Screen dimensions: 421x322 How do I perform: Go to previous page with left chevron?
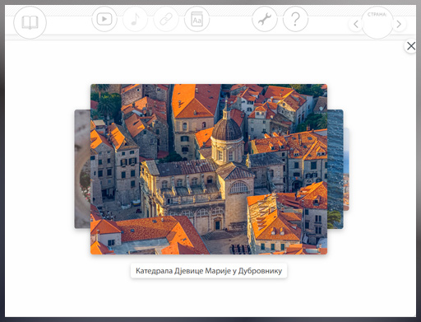[x=356, y=24]
